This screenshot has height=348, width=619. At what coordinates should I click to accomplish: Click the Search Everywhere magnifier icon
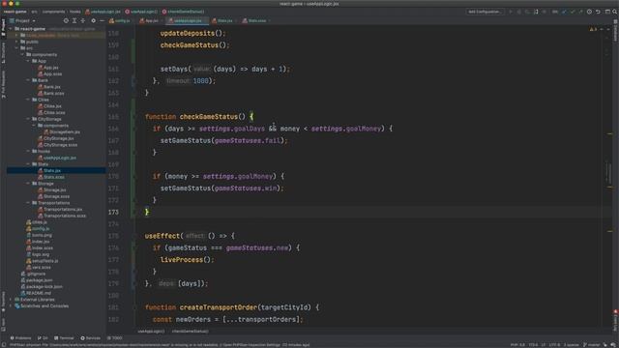[615, 12]
